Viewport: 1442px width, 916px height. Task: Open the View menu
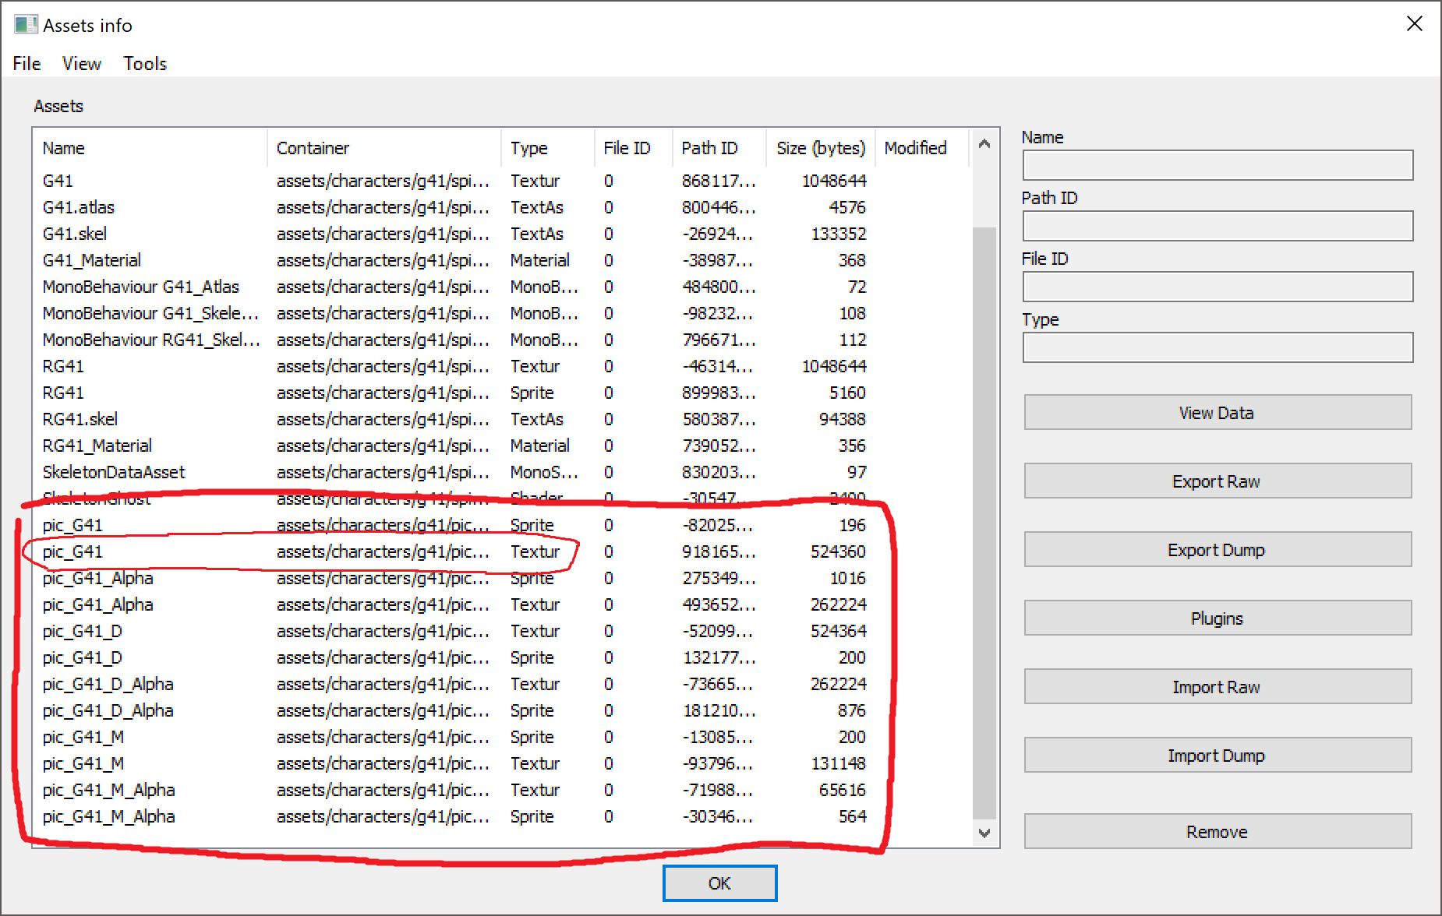(82, 64)
